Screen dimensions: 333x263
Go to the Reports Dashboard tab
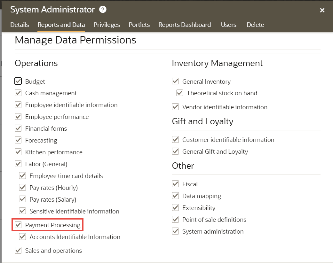pos(185,25)
